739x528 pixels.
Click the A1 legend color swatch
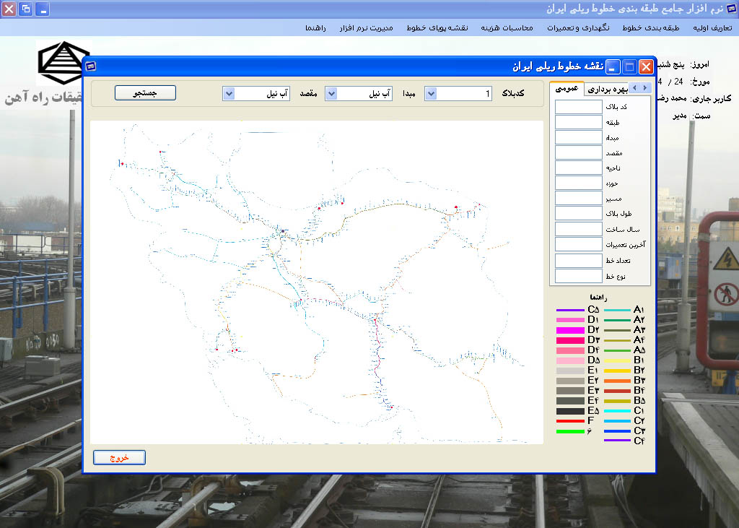(x=617, y=310)
